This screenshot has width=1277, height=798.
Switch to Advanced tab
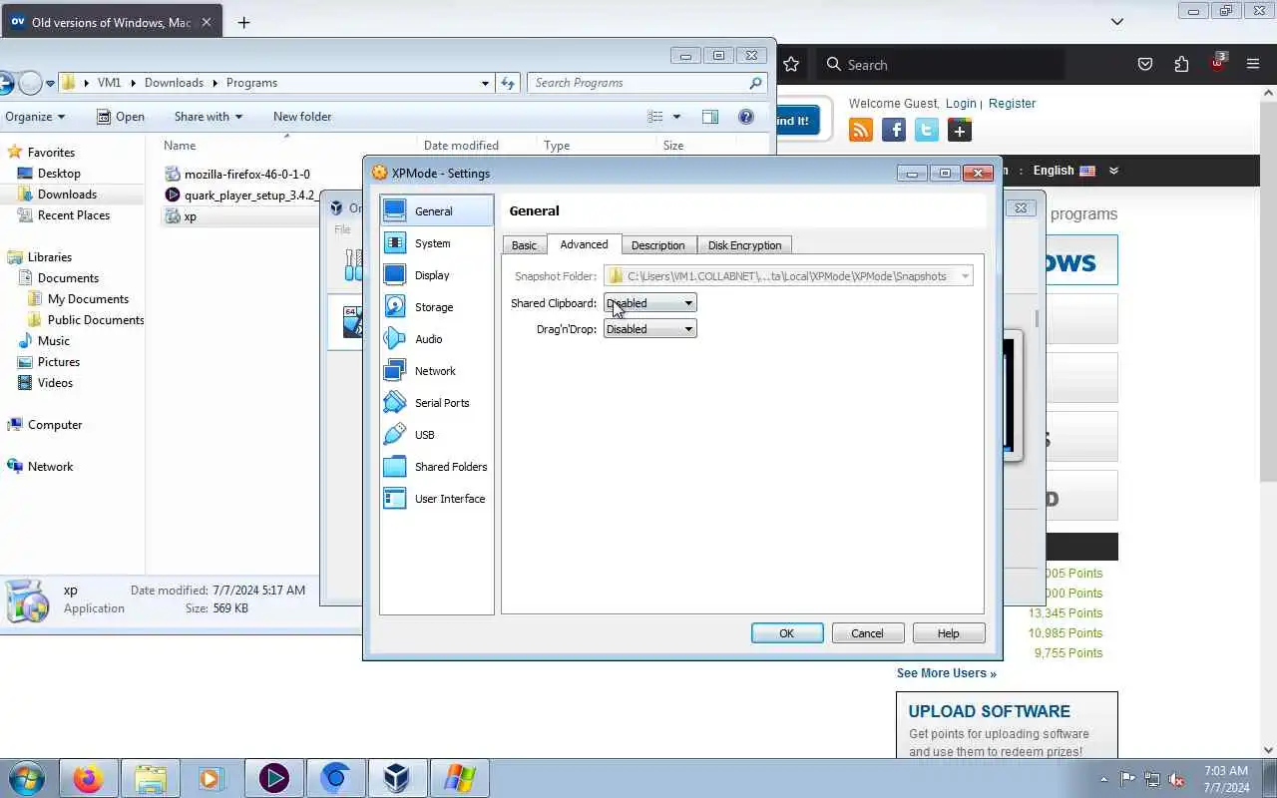coord(584,244)
